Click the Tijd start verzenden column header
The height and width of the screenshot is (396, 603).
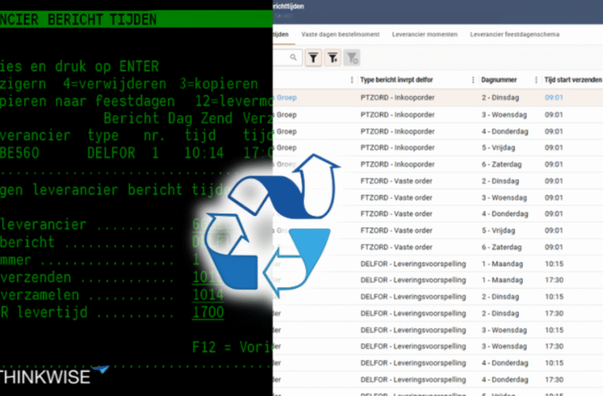coord(572,80)
